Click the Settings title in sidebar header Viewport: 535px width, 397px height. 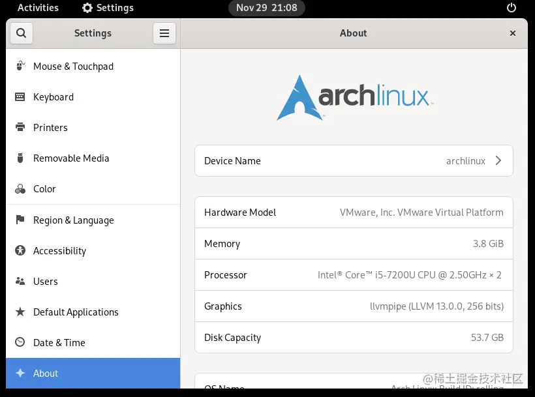point(93,33)
